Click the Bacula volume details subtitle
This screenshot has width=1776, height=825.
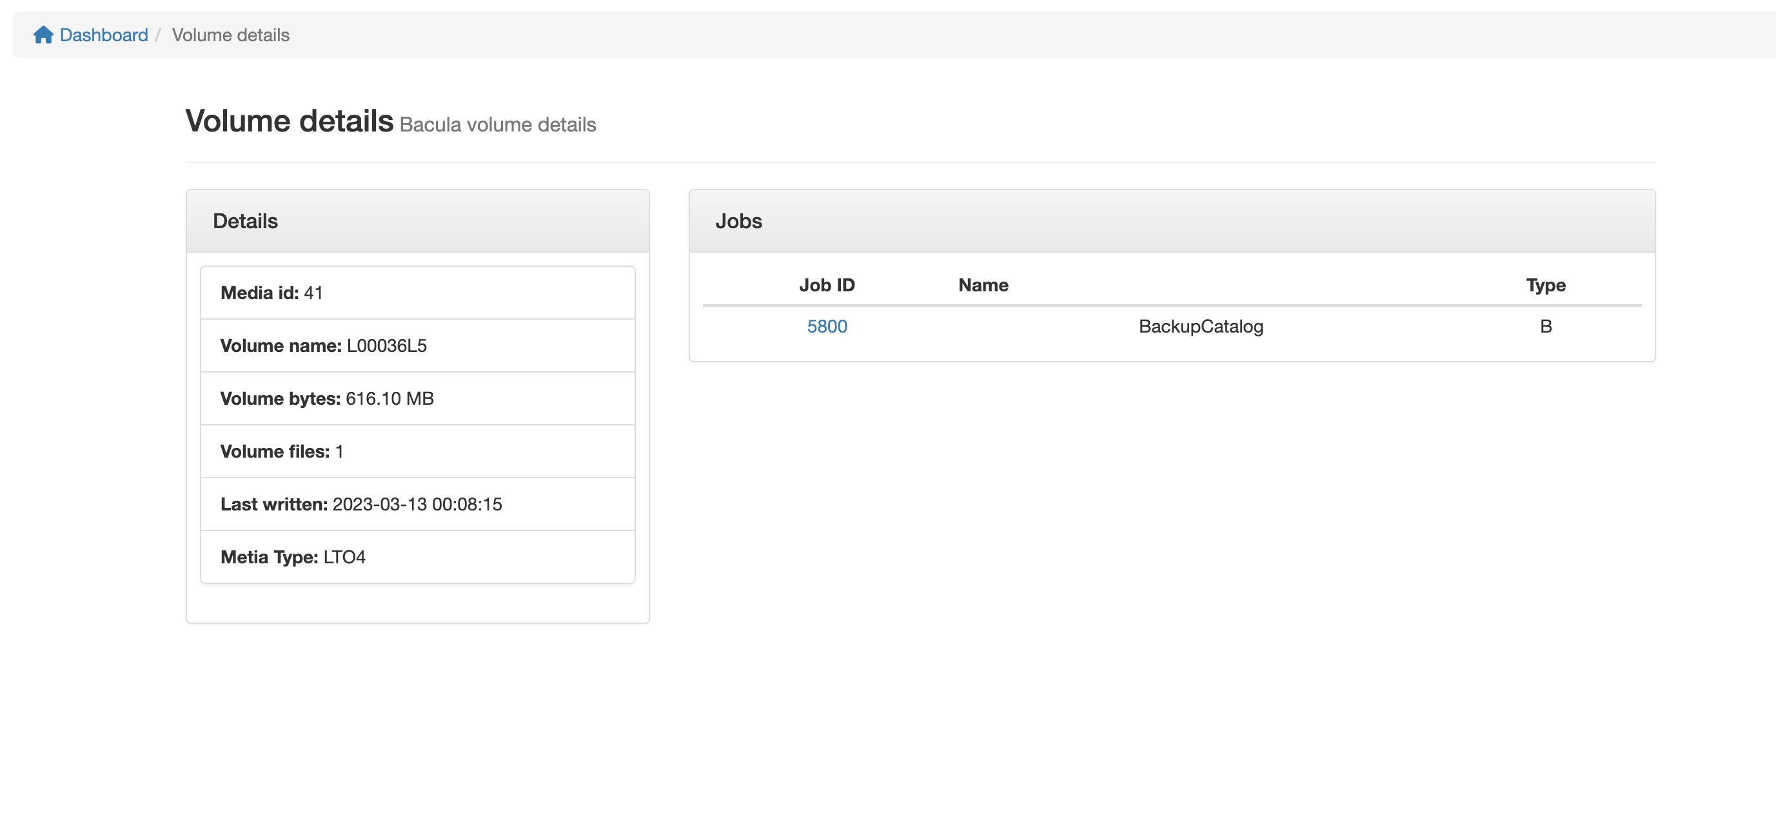pyautogui.click(x=497, y=125)
